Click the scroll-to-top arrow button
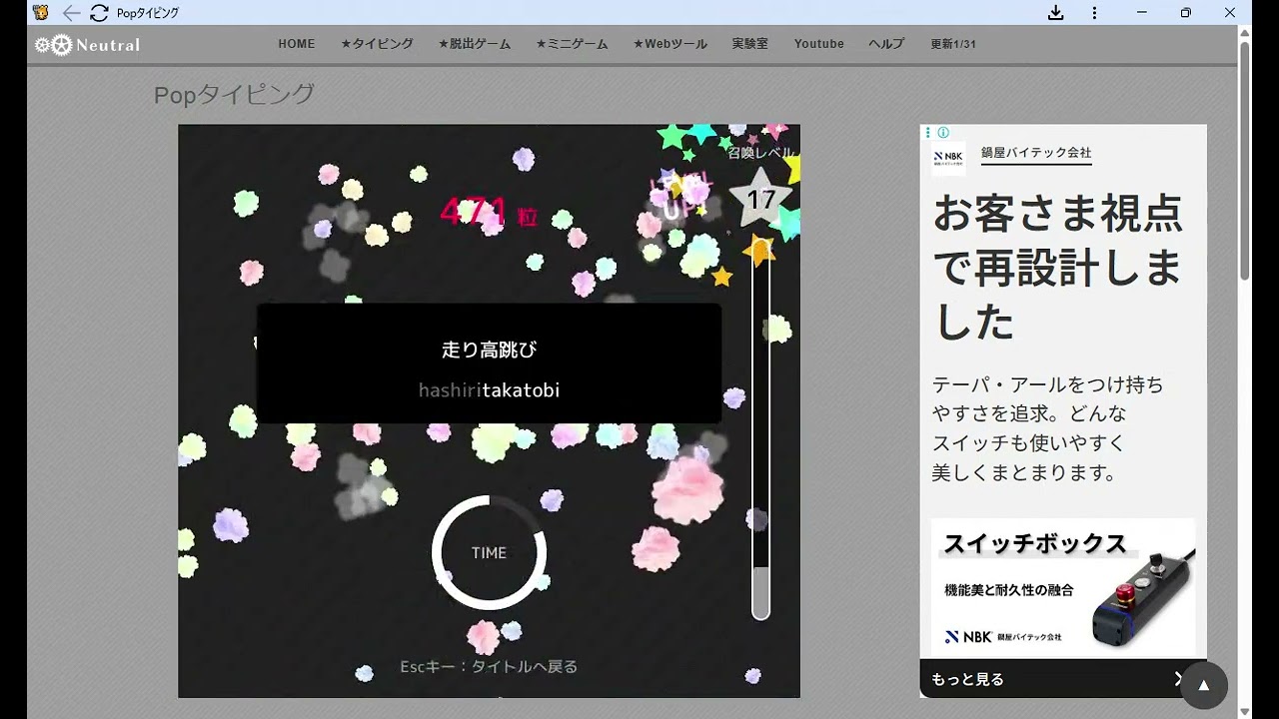Screen dimensions: 1279x719 [x=1203, y=685]
